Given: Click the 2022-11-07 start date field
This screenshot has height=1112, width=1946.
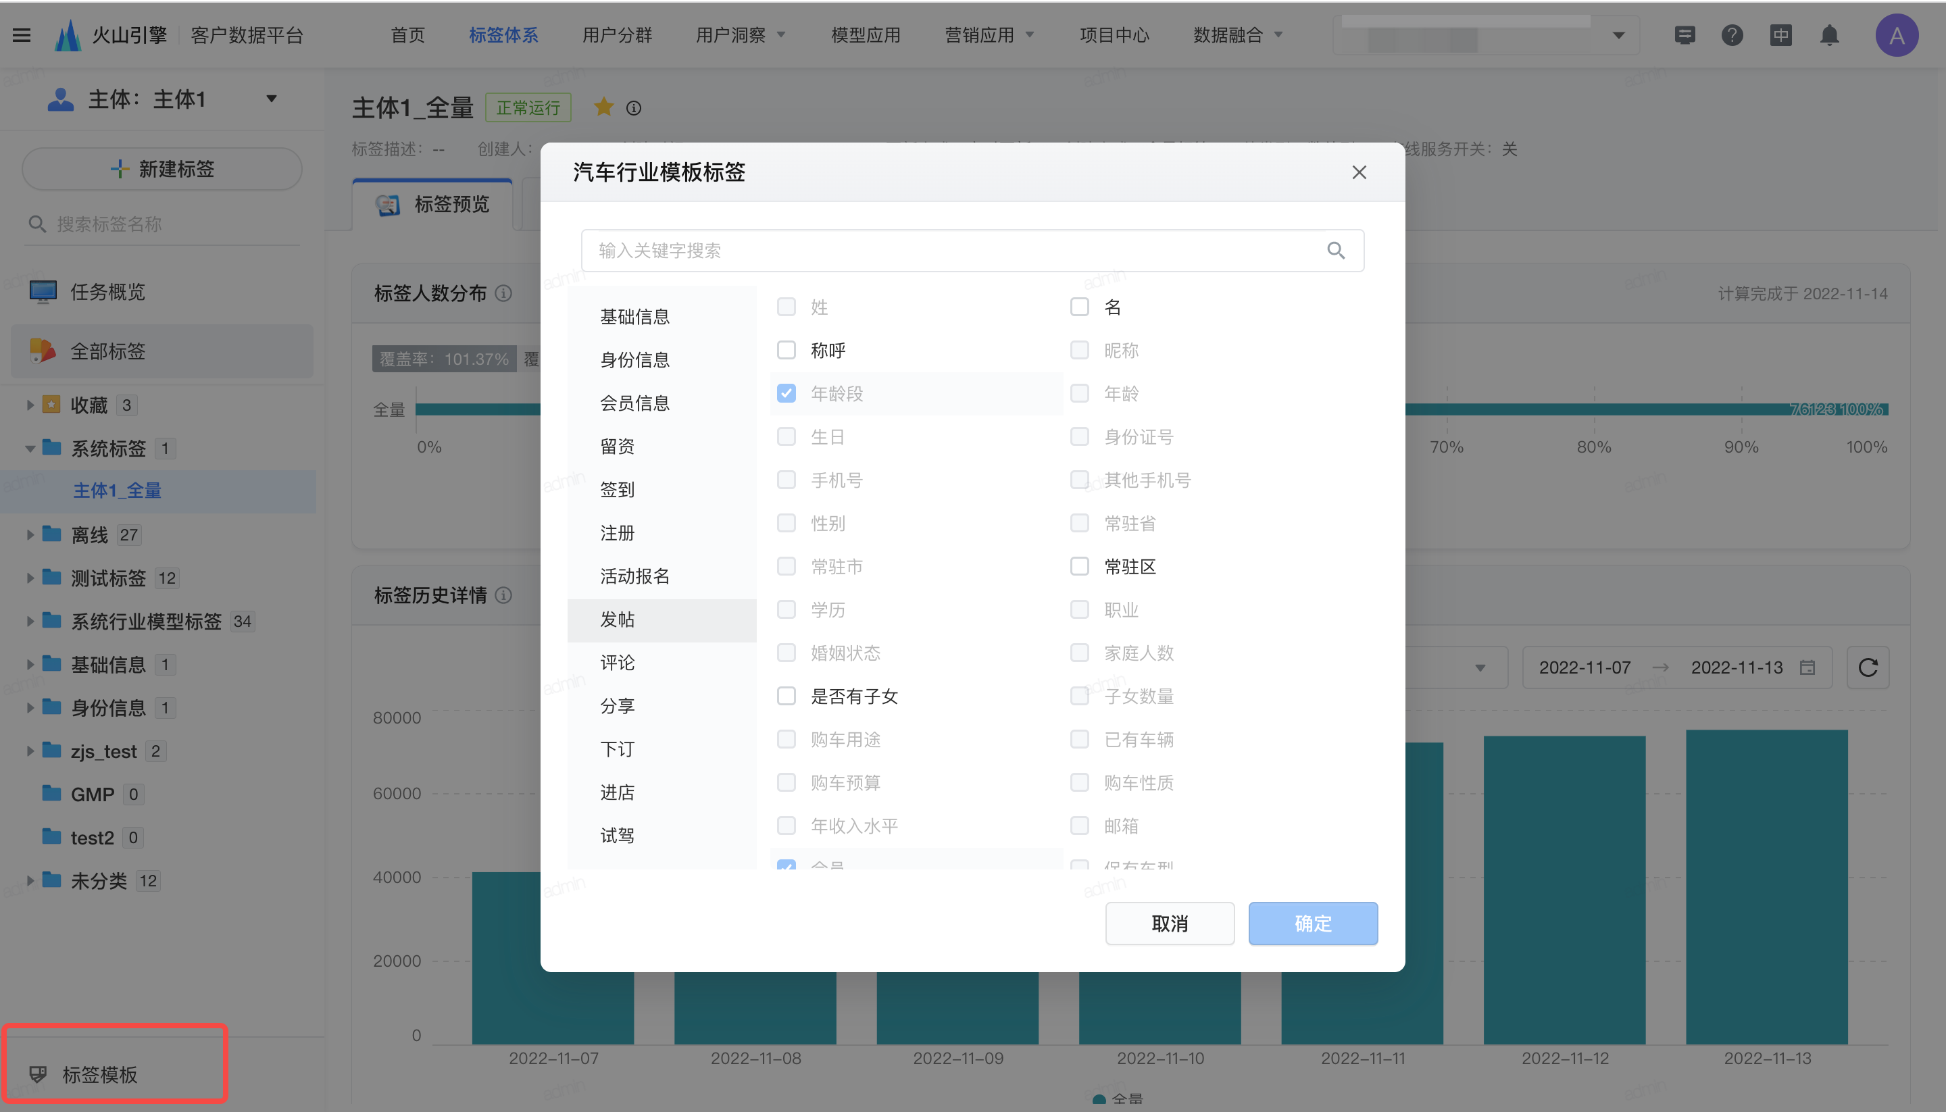Looking at the screenshot, I should click(1584, 667).
